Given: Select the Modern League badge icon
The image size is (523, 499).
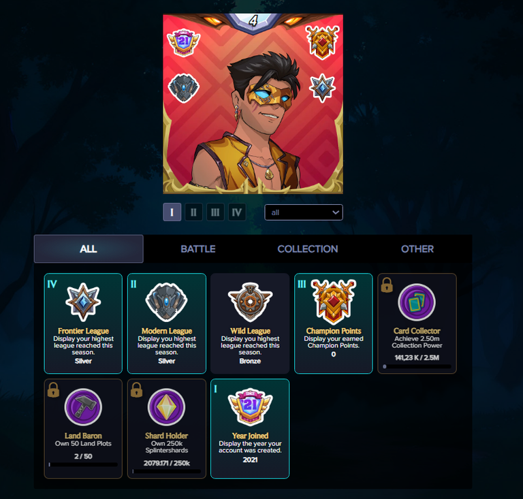Looking at the screenshot, I should [166, 302].
